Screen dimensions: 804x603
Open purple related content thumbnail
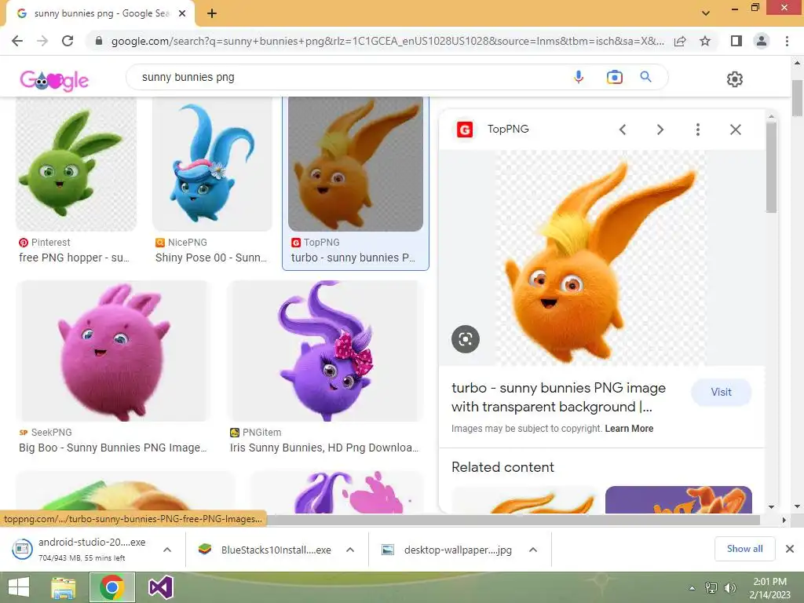point(678,499)
